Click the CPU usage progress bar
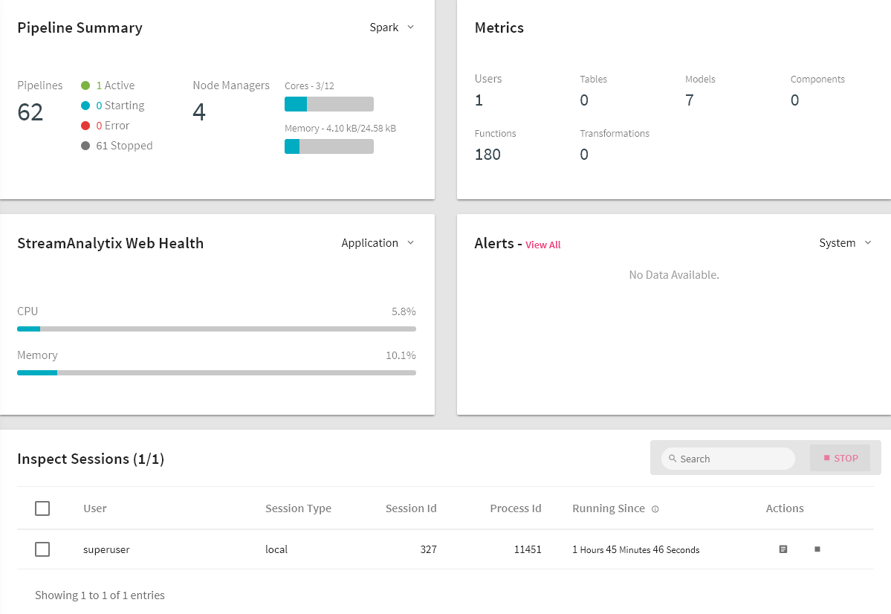This screenshot has width=891, height=614. pyautogui.click(x=216, y=329)
